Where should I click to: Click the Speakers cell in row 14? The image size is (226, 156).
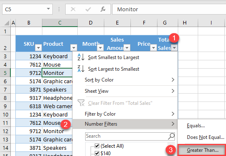[x=57, y=148]
